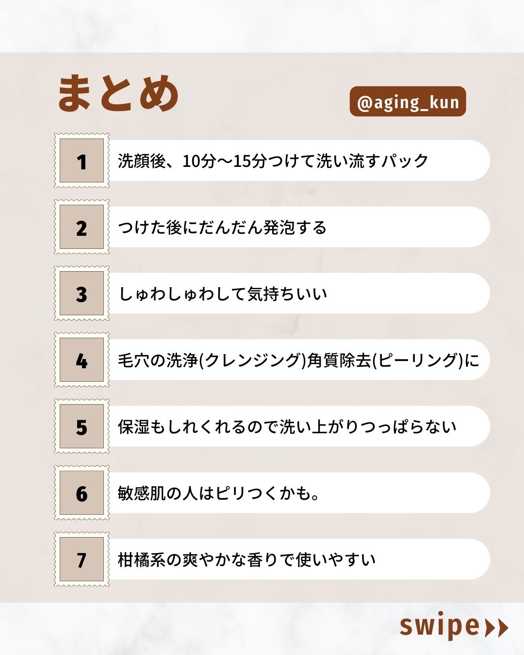The image size is (524, 655).
Task: Select the 洗顔後、10分〜15分 item
Action: point(273,161)
